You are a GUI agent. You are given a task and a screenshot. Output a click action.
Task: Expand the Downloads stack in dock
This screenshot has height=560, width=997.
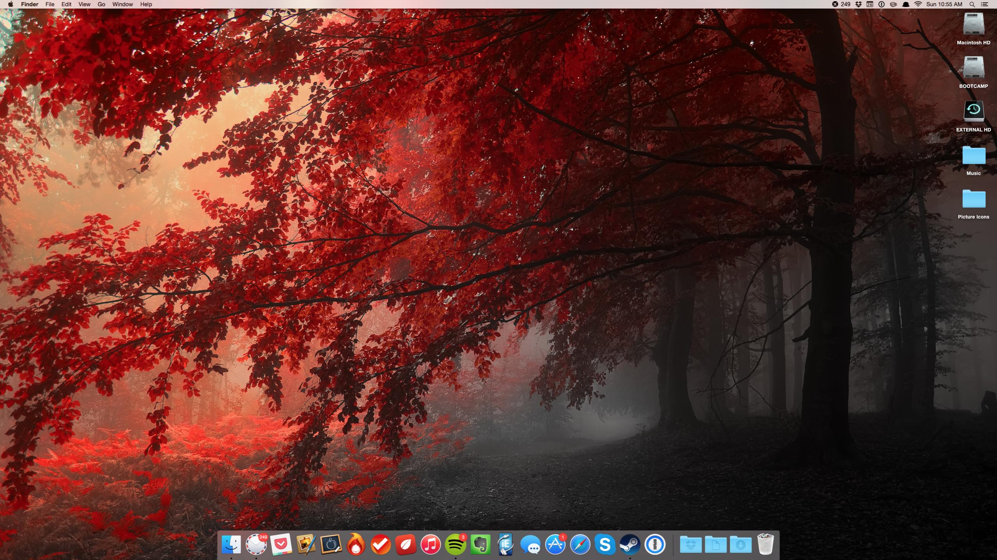(740, 544)
